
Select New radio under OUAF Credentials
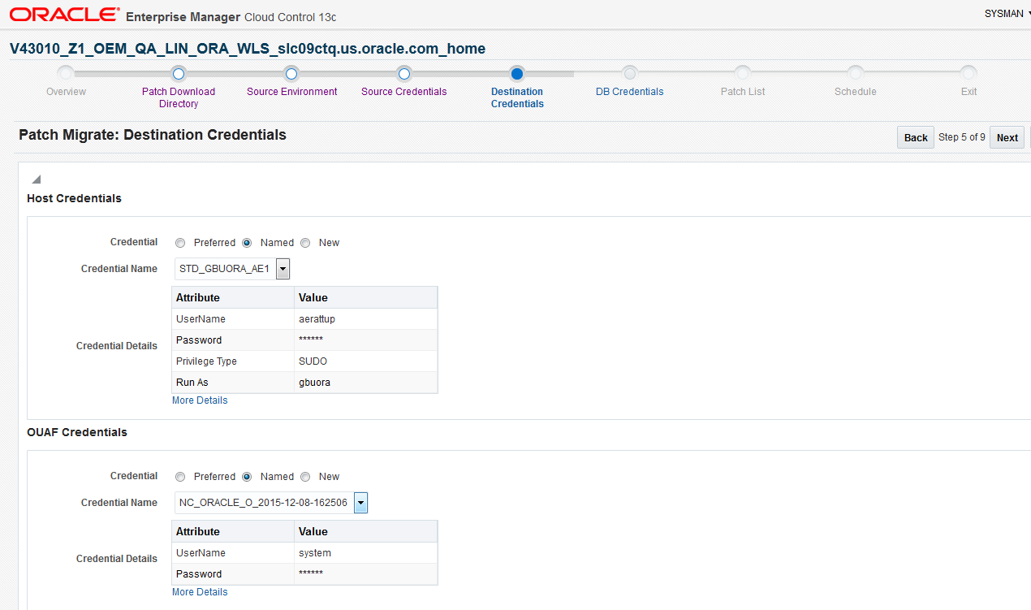pos(305,477)
